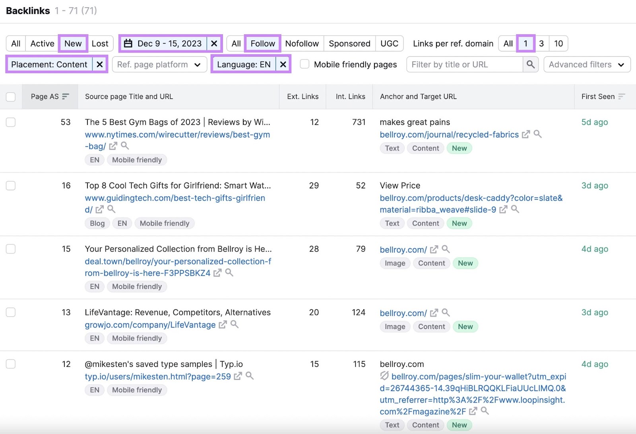This screenshot has height=434, width=636.
Task: Clear the Dec 9 - 15, 2023 date range
Action: point(214,43)
